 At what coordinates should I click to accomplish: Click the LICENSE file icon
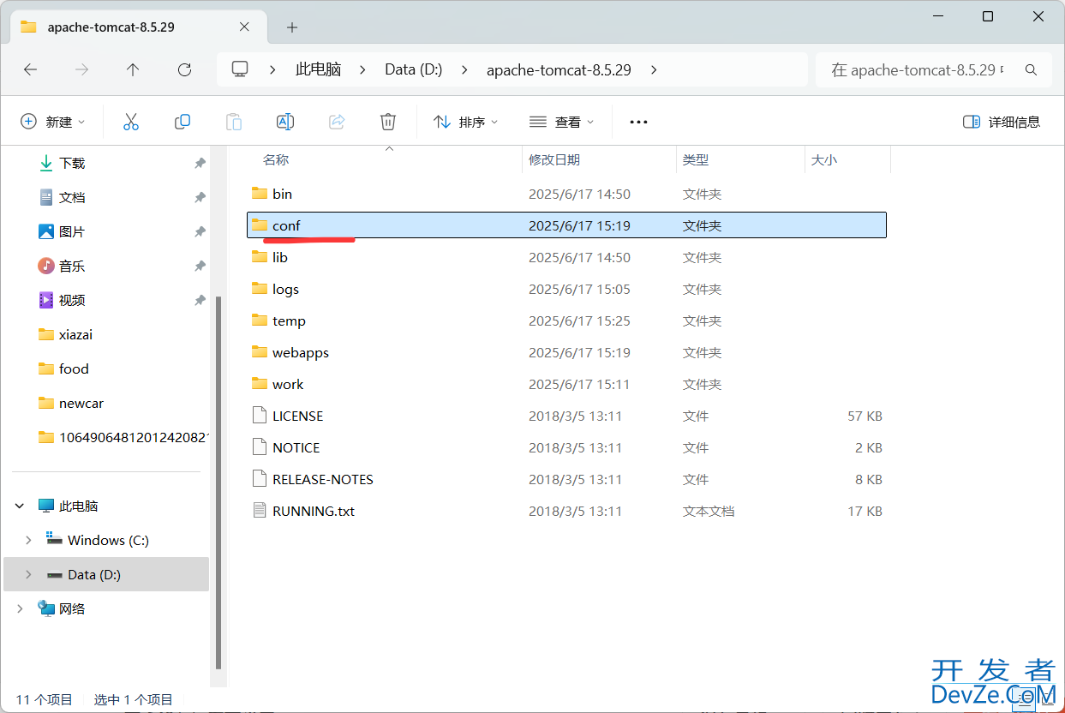coord(260,416)
